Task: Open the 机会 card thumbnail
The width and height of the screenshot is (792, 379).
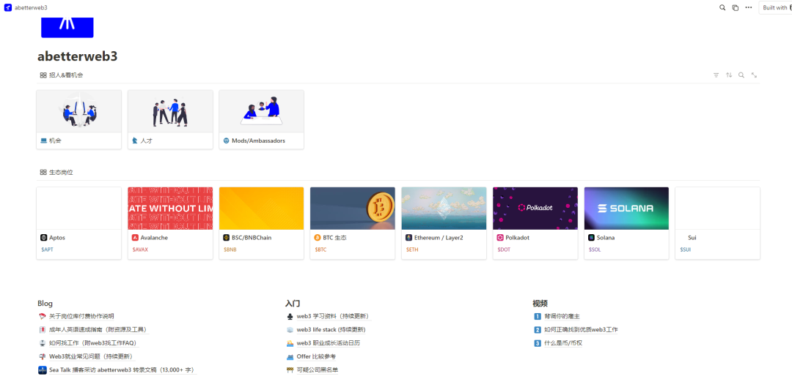Action: point(78,111)
